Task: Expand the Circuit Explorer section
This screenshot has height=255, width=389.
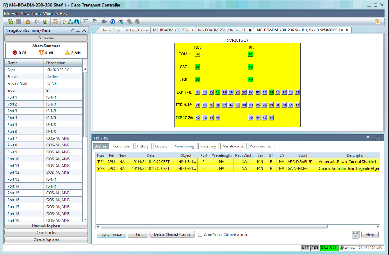Action: (46, 240)
